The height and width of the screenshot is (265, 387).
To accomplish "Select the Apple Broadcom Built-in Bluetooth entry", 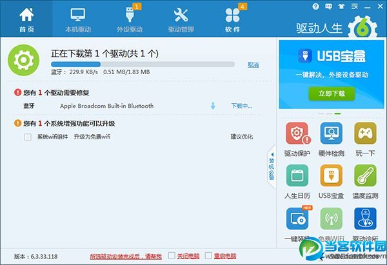I will coord(106,106).
